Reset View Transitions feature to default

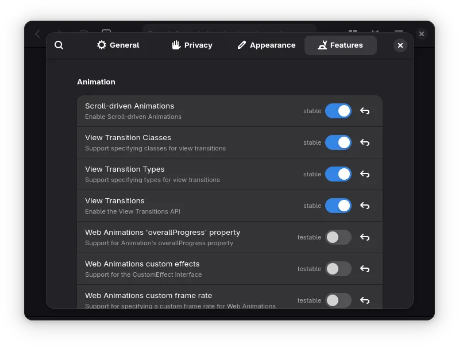point(364,206)
